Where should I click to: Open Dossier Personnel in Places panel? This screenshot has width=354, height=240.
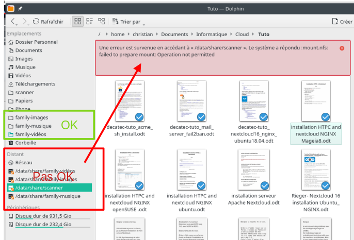49,42
